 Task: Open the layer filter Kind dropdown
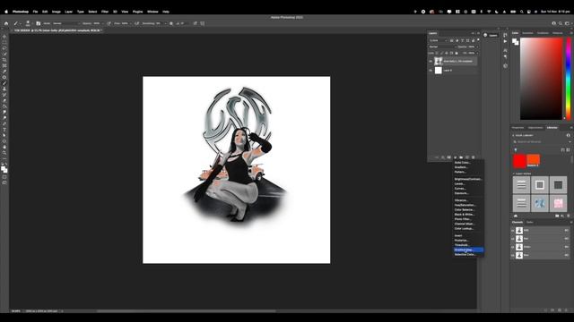438,40
